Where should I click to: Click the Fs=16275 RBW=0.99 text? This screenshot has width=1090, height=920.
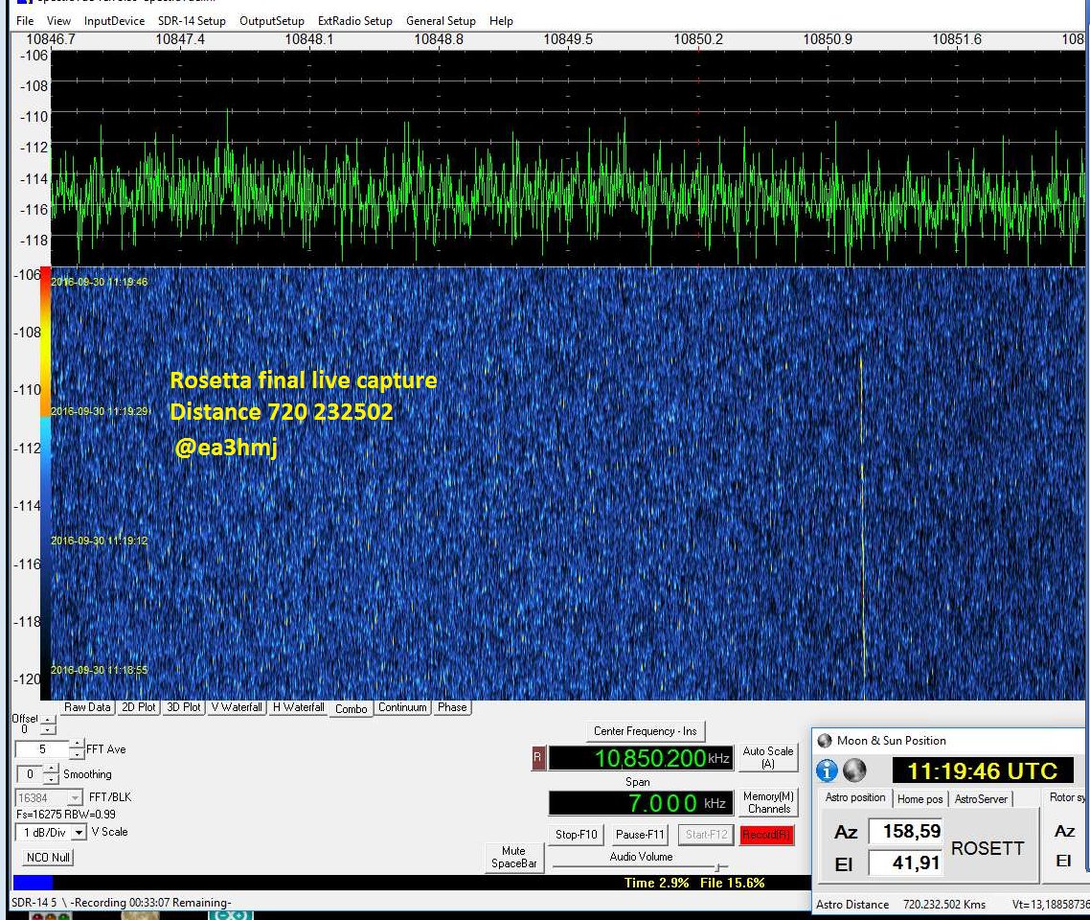pos(66,815)
